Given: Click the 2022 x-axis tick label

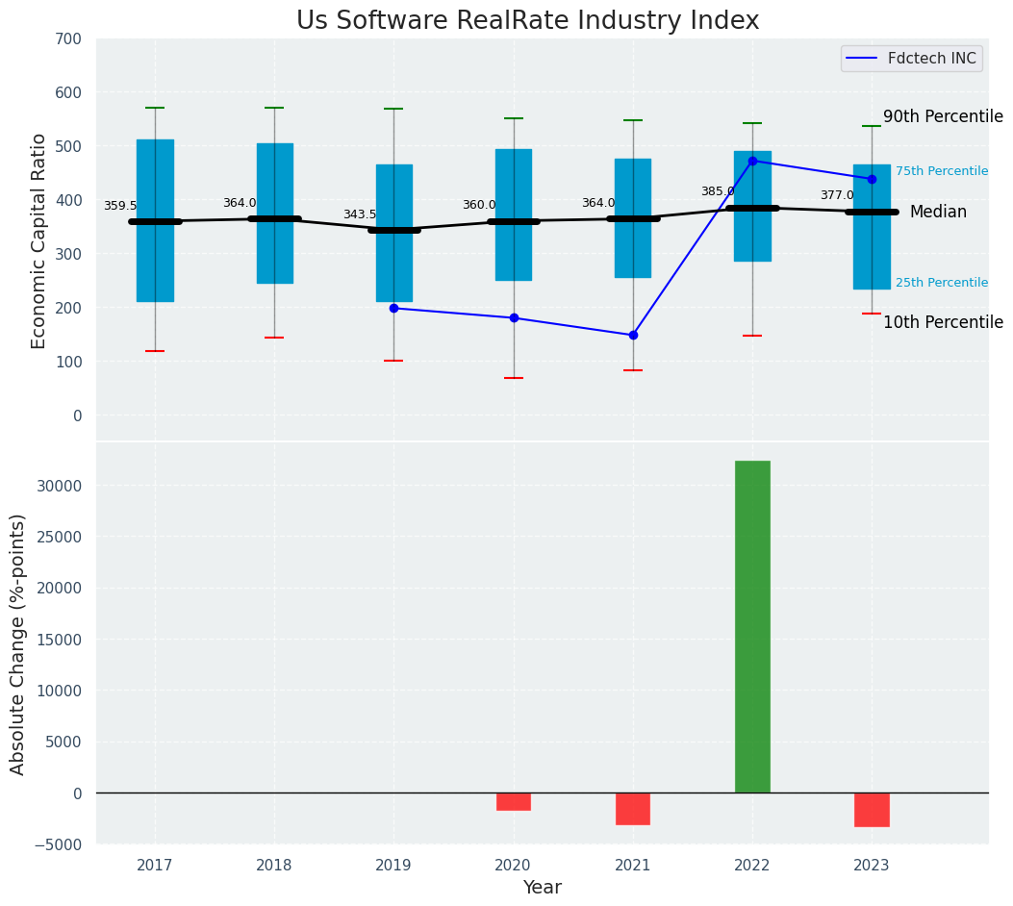Looking at the screenshot, I should pyautogui.click(x=752, y=865).
